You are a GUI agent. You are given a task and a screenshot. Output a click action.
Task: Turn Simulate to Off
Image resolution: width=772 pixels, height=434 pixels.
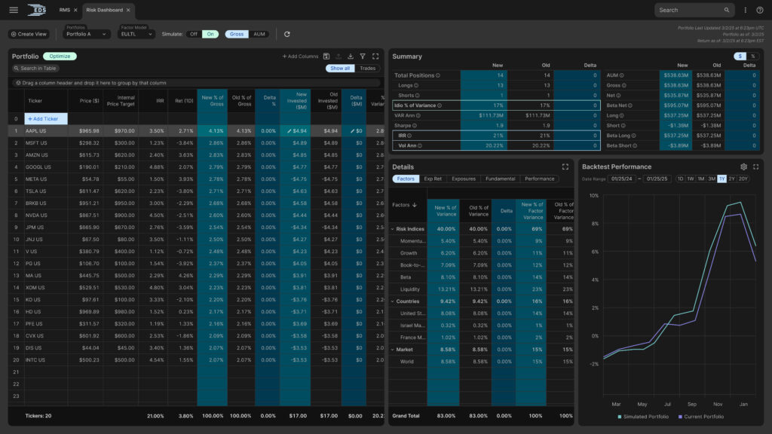pyautogui.click(x=194, y=34)
